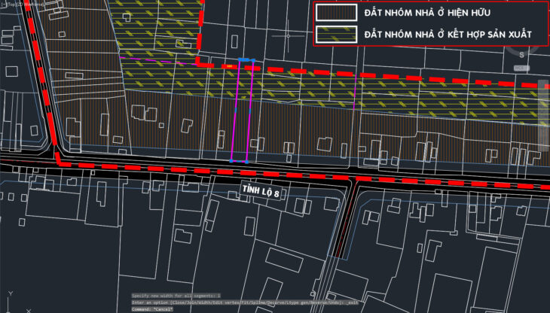Click the yellow hatched legend swatch
The image size is (550, 313).
click(x=335, y=35)
